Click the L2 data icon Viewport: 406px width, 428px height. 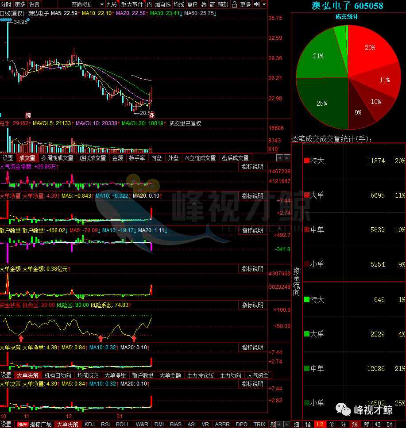click(x=320, y=424)
